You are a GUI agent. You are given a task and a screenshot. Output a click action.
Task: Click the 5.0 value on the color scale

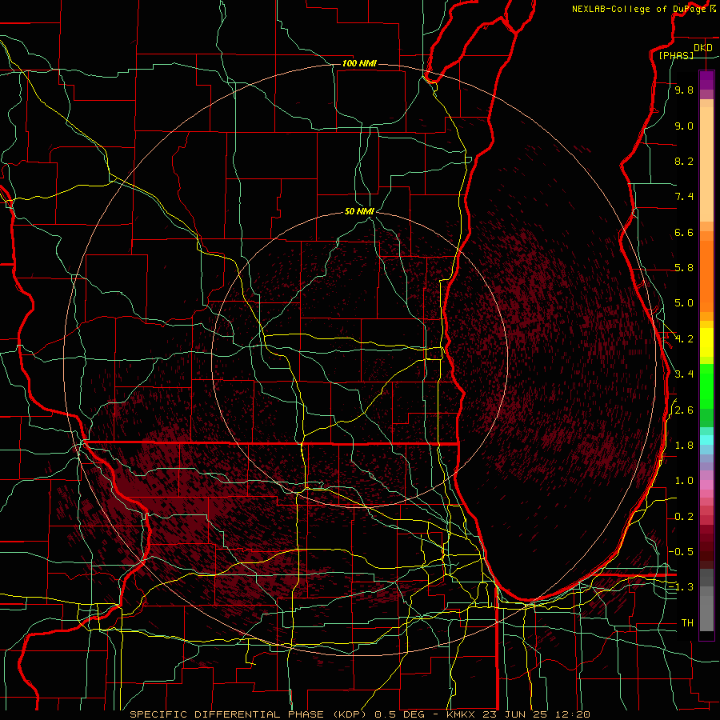coord(684,303)
